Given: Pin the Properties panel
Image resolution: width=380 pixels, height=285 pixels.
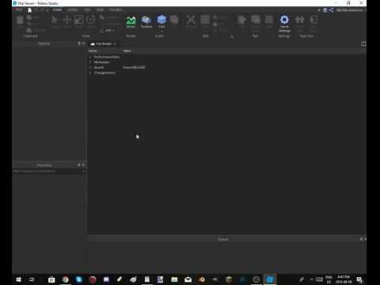Looking at the screenshot, I should point(79,165).
